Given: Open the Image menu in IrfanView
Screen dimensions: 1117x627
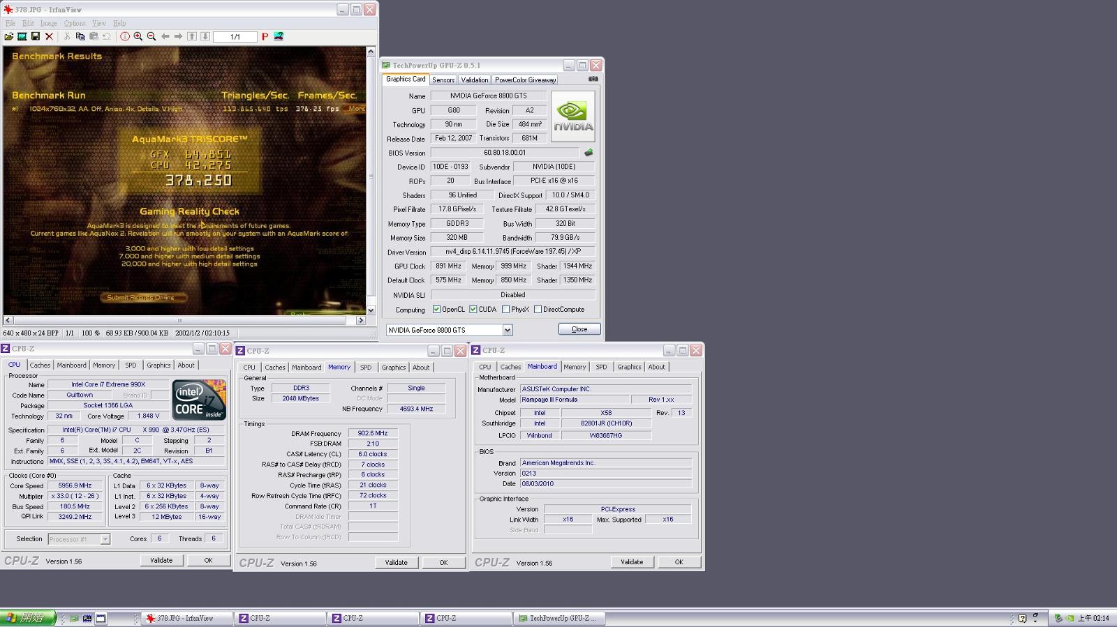Looking at the screenshot, I should point(49,23).
